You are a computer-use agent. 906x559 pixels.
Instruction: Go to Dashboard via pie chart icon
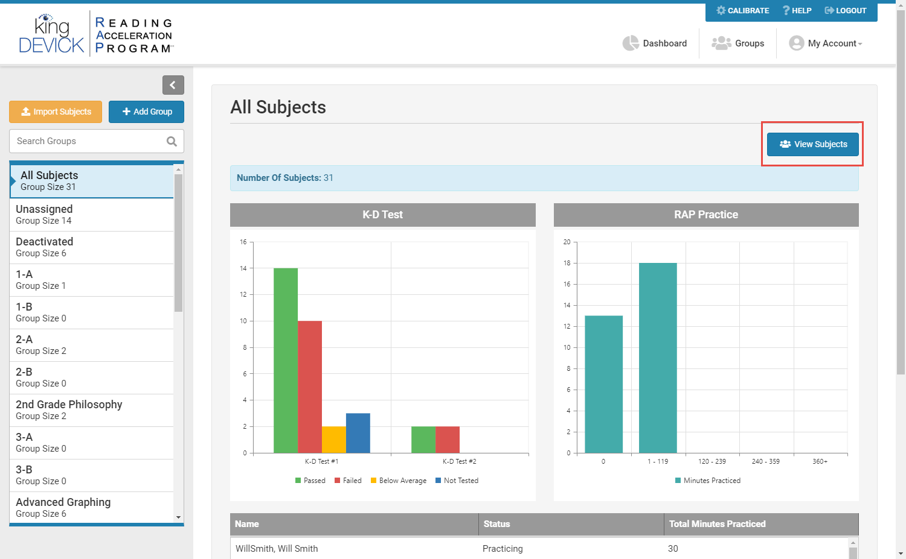631,43
